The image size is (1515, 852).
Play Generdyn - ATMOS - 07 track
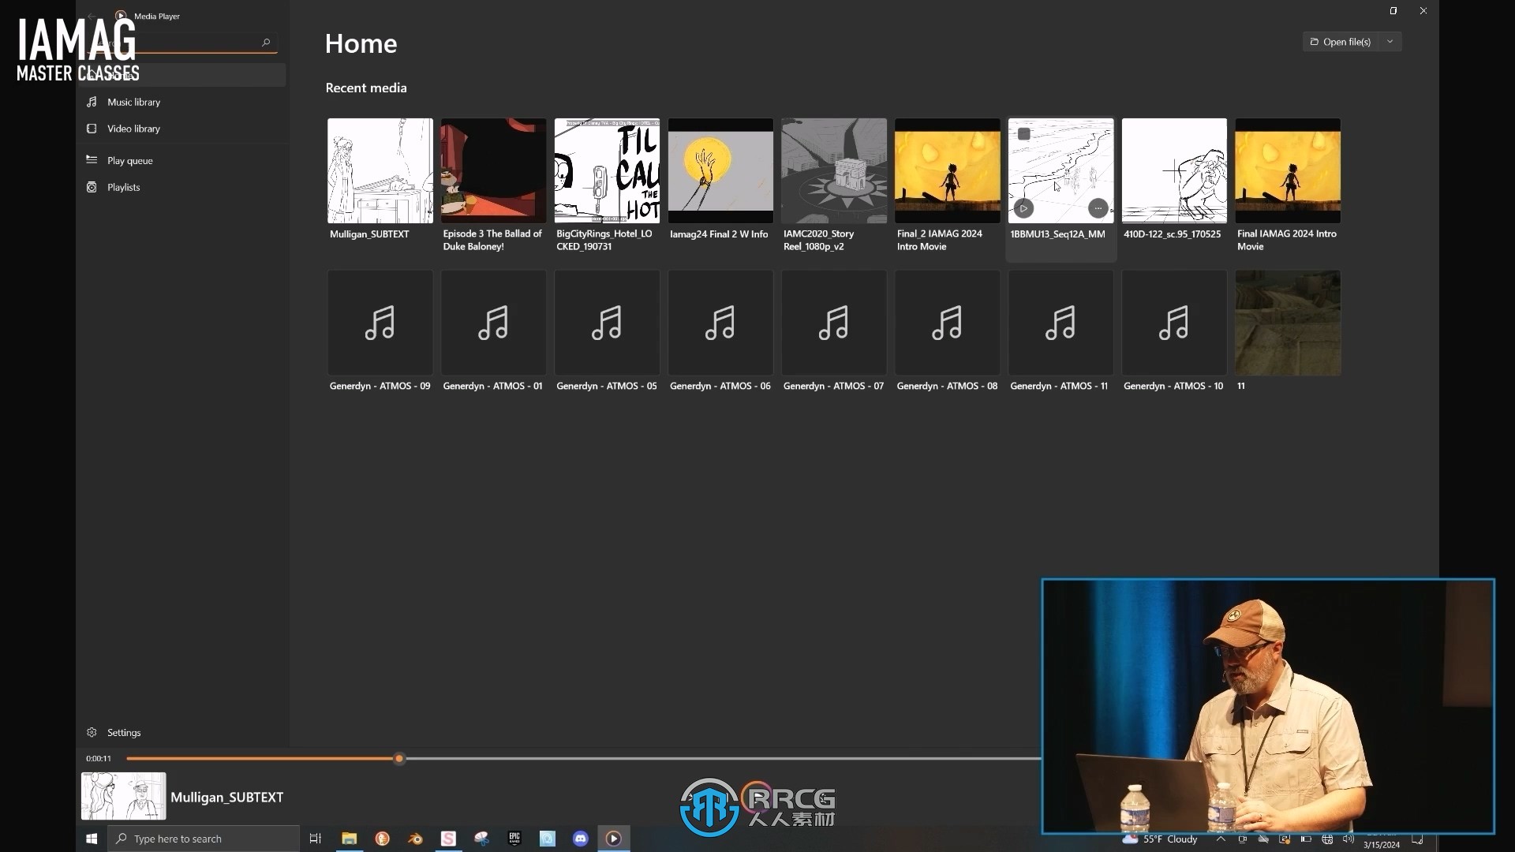point(834,323)
